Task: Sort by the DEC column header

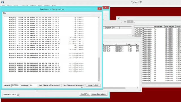Action: tap(120, 44)
